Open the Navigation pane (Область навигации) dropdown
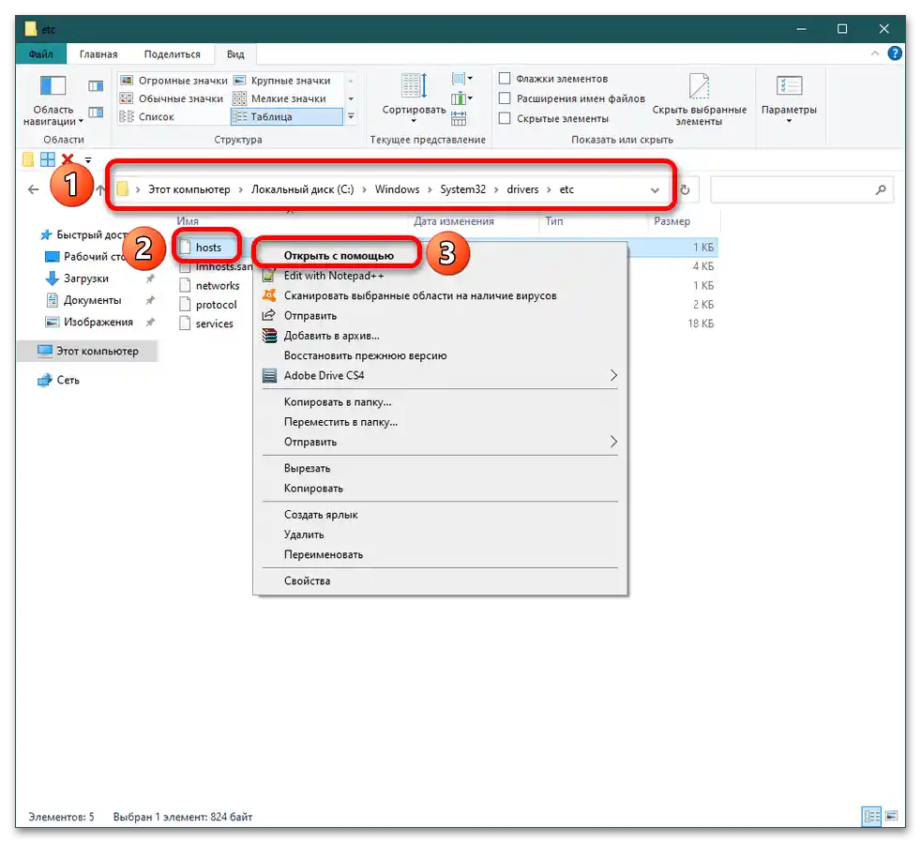 53,100
